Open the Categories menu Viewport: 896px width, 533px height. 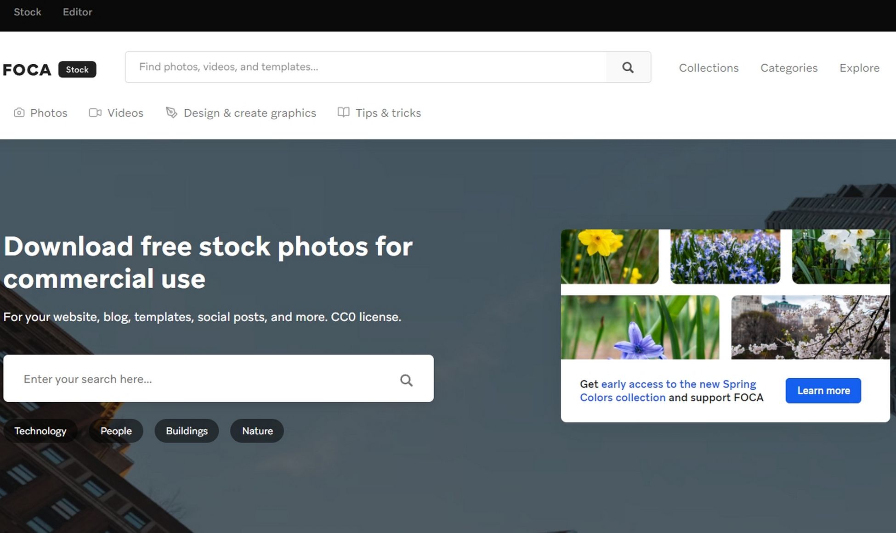[x=789, y=68]
